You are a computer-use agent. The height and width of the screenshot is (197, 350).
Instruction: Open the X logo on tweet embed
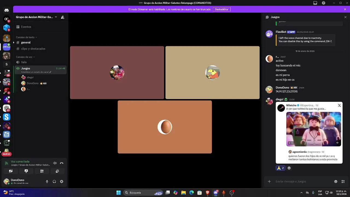coord(339,105)
